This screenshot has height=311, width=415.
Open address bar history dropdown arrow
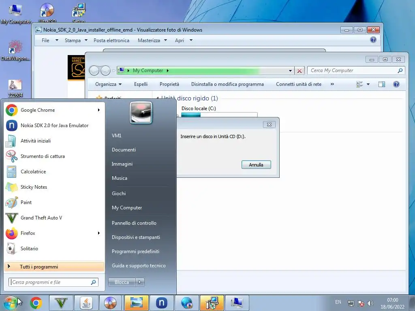tap(290, 70)
